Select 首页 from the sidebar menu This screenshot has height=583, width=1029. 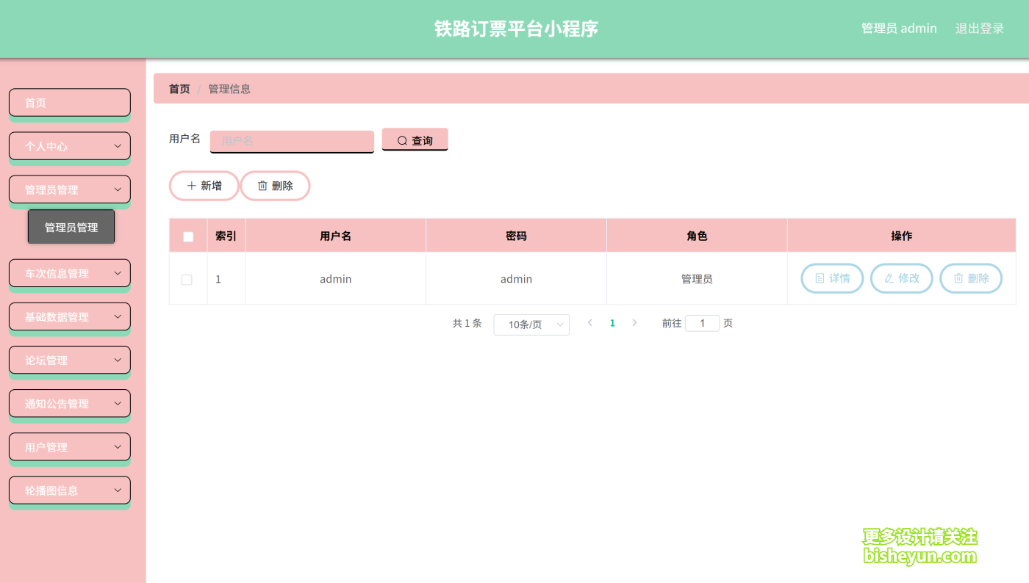(69, 102)
